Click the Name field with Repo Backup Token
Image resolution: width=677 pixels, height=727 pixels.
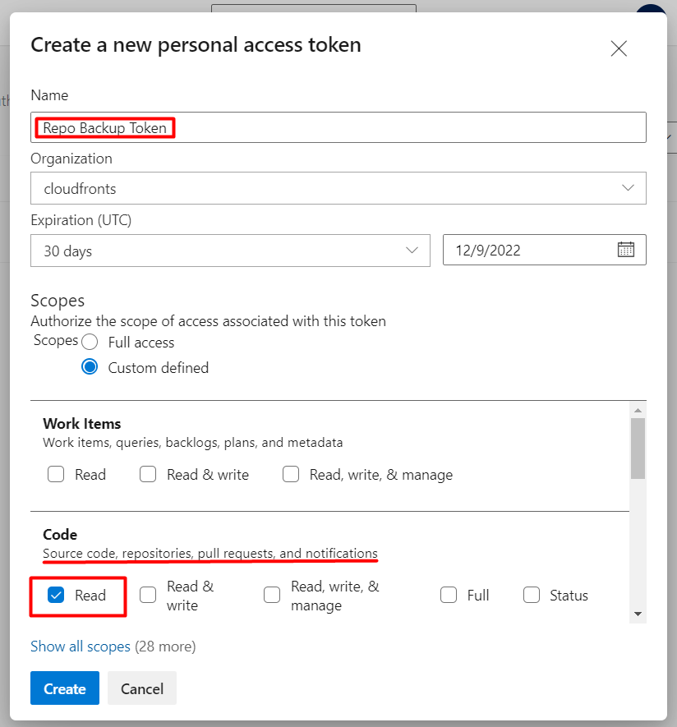click(338, 127)
